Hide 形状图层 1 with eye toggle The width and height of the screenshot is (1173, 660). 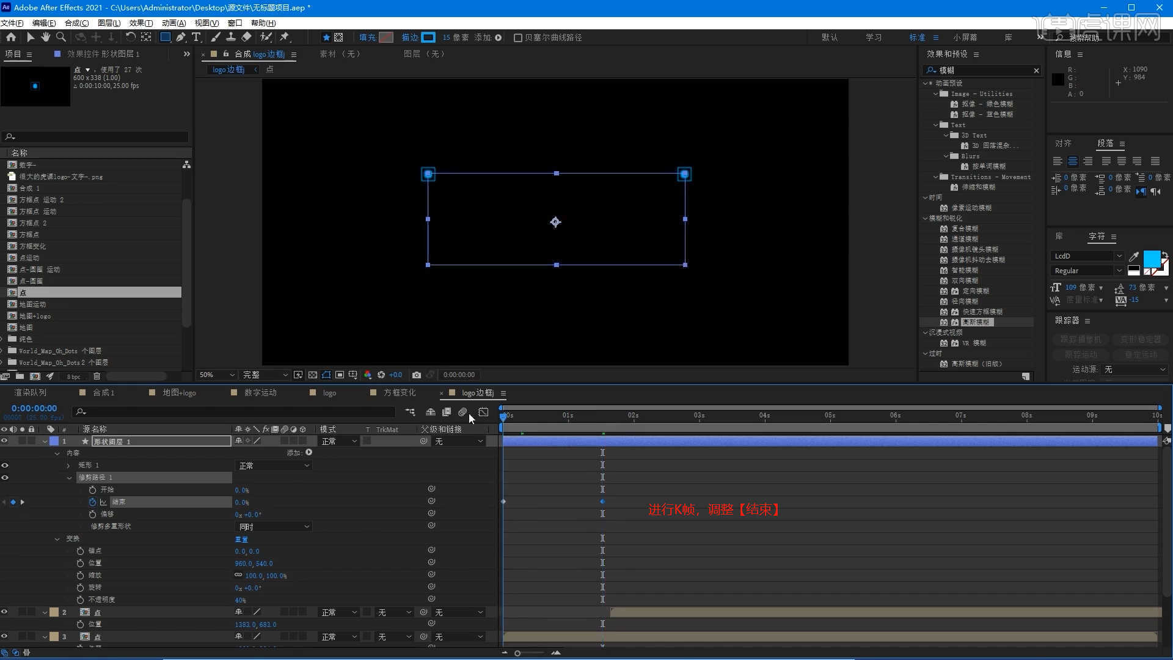[x=4, y=441]
